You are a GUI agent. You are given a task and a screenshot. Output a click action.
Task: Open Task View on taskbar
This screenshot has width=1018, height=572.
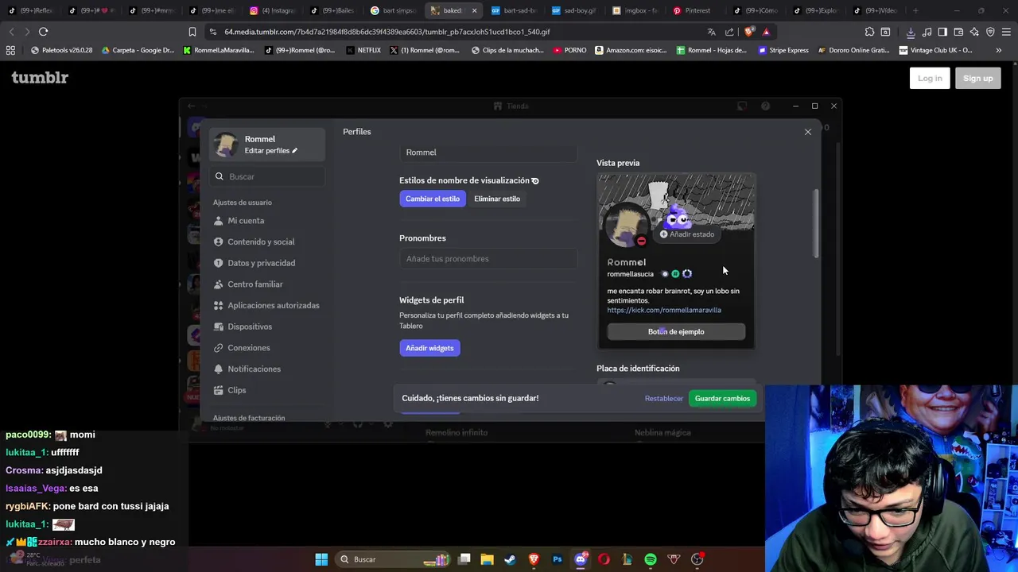(x=464, y=559)
